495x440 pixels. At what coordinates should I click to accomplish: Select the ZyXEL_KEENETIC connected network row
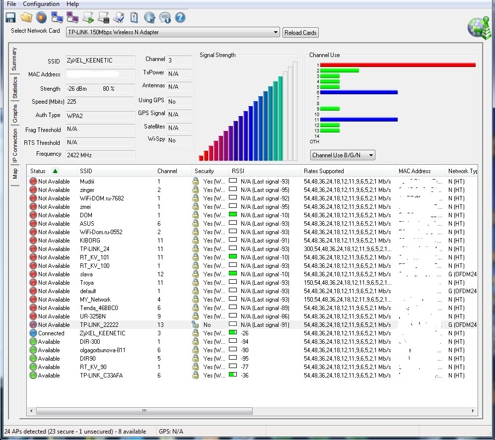pos(102,333)
